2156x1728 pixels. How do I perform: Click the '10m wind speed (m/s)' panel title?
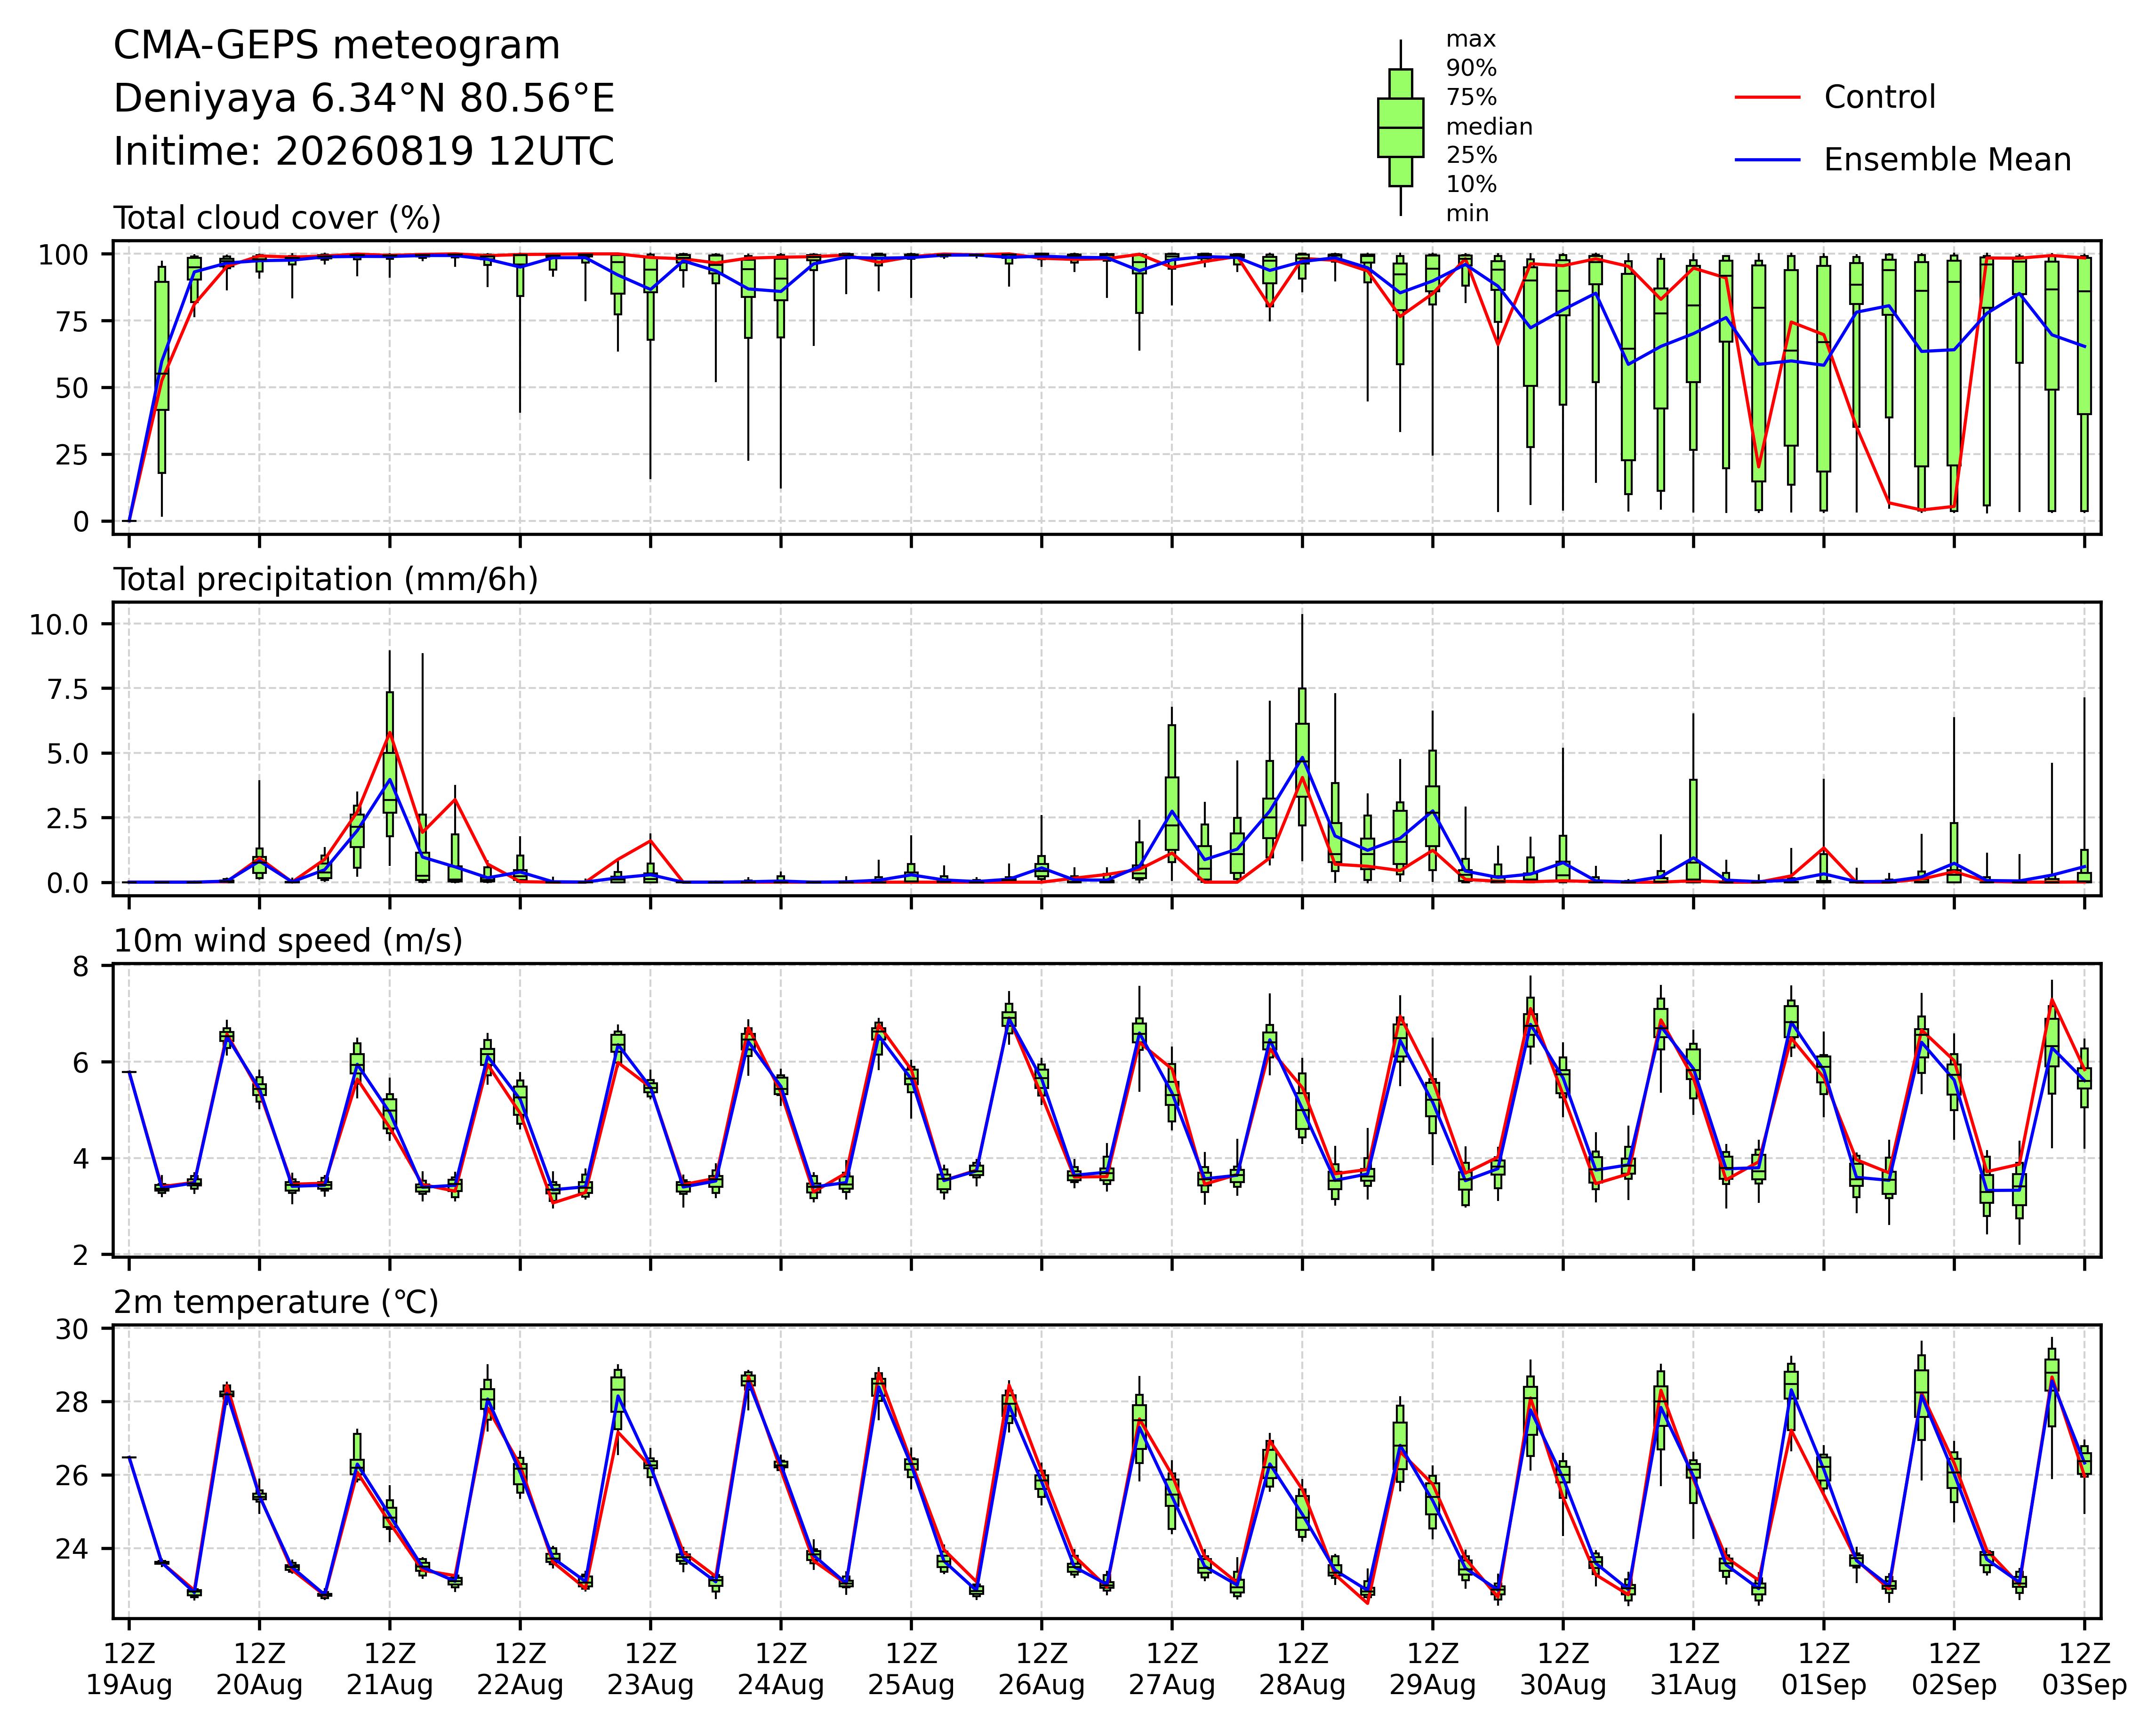(x=288, y=941)
